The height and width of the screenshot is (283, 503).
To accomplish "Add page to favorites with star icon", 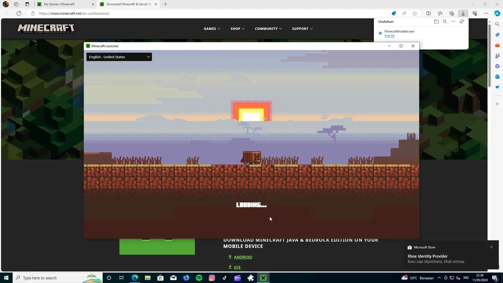I will (x=414, y=13).
